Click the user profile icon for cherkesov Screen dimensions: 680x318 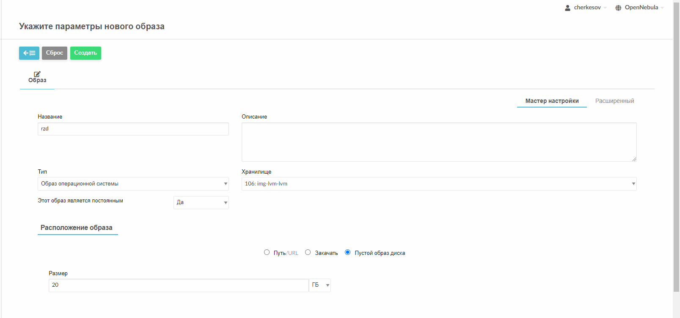[567, 8]
